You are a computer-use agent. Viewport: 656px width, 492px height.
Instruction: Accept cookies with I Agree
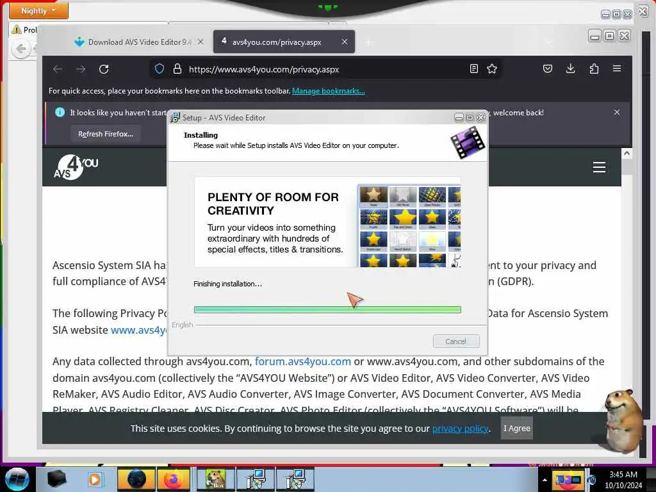[x=517, y=429]
